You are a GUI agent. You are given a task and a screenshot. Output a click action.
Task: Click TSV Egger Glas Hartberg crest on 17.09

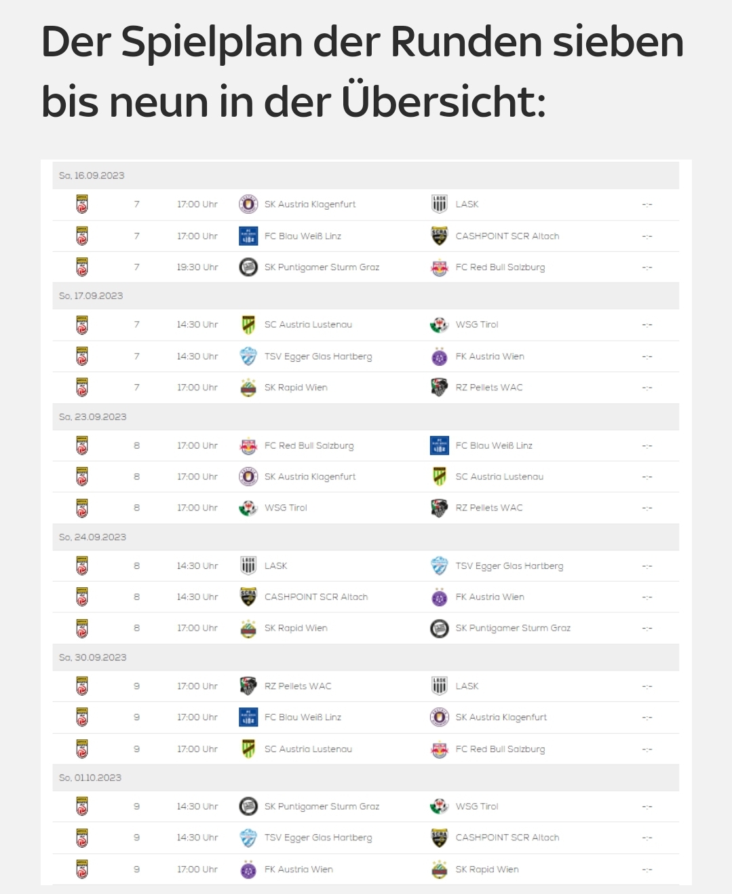click(x=248, y=356)
